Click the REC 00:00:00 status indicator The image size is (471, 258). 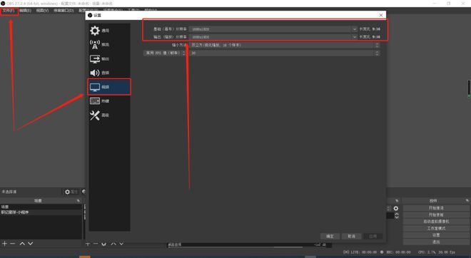pyautogui.click(x=395, y=252)
